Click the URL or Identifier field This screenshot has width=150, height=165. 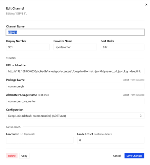click(x=75, y=71)
